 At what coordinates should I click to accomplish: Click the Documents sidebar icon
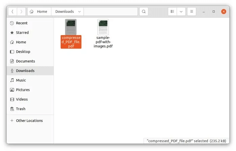tap(12, 61)
